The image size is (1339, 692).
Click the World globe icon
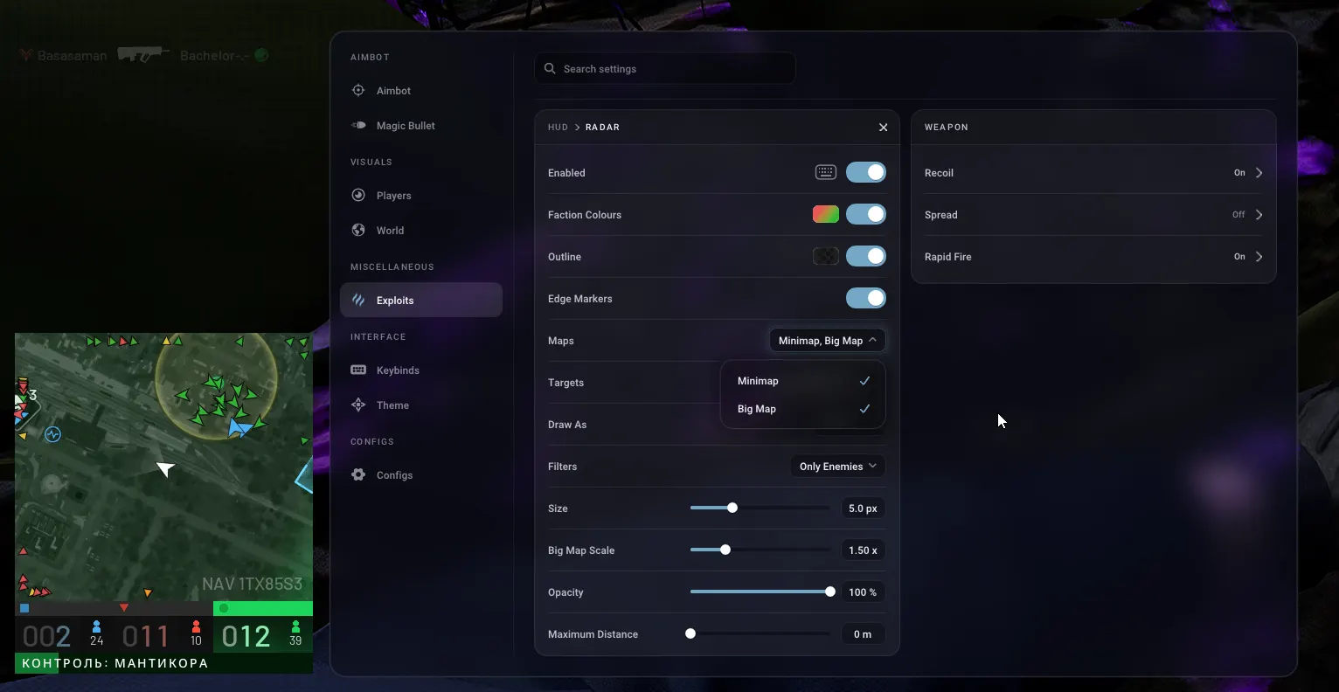[358, 230]
